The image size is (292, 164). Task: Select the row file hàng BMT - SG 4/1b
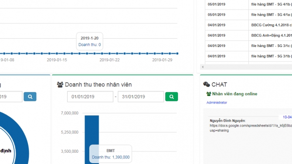coord(248,4)
